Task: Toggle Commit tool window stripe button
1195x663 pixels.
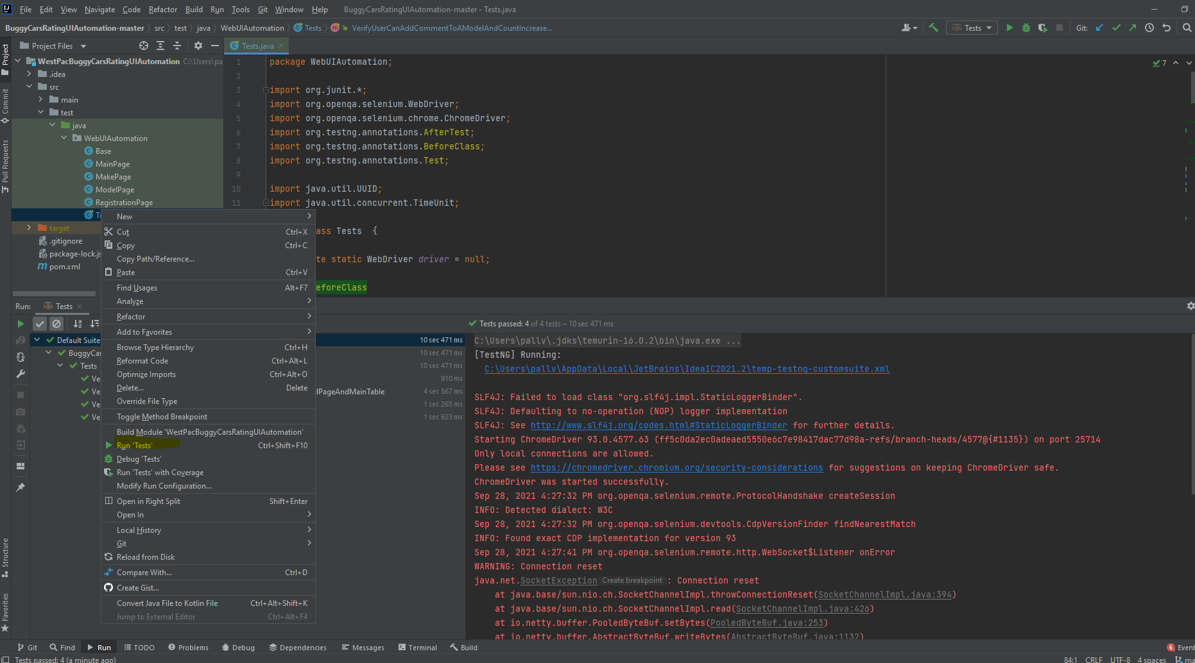Action: click(x=5, y=105)
